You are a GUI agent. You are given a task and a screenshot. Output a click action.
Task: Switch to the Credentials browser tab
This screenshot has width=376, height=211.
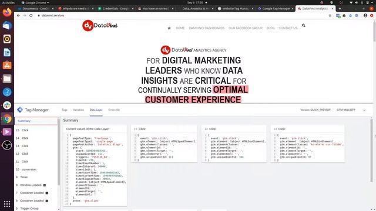[x=116, y=8]
